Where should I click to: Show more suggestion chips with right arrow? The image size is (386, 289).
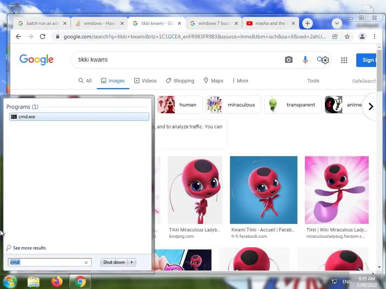[371, 106]
